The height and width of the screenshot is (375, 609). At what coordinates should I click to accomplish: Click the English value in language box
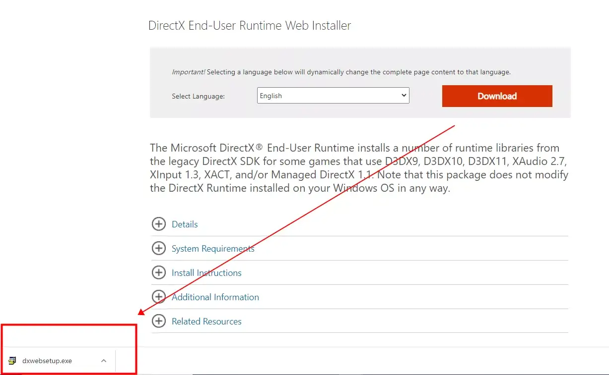(271, 96)
